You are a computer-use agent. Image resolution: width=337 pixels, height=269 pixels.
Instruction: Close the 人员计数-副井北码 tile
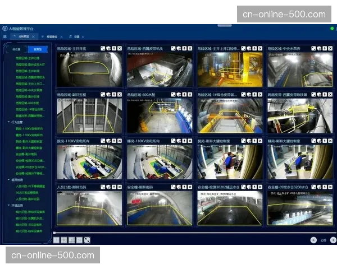pyautogui.click(x=120, y=187)
